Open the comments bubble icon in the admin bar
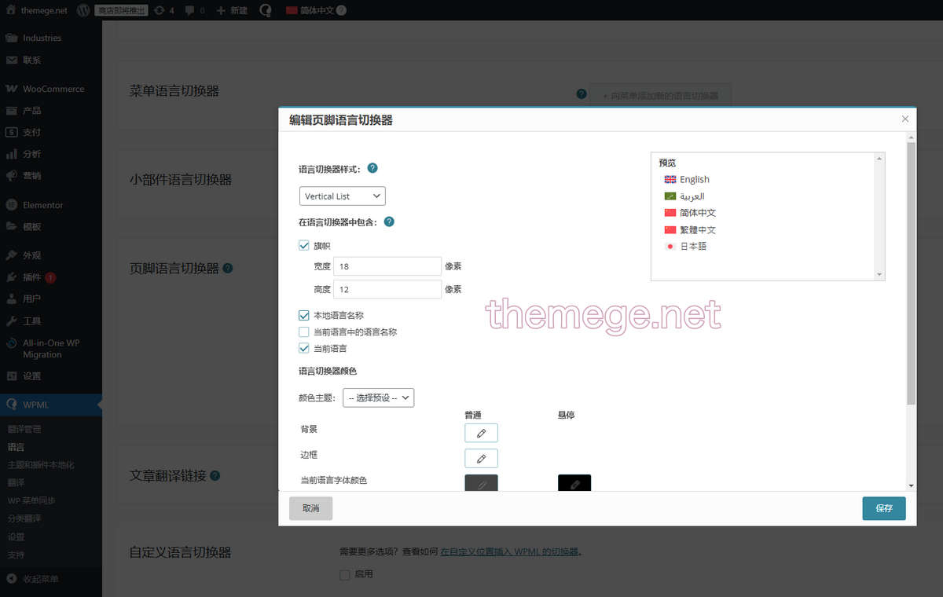943x597 pixels. 190,10
